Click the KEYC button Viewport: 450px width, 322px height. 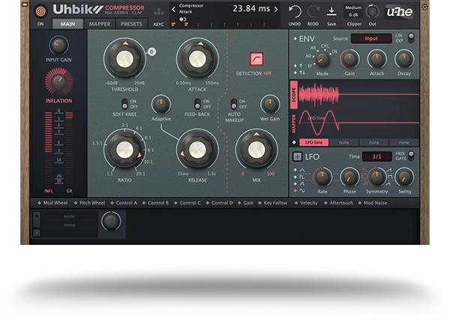(x=159, y=24)
